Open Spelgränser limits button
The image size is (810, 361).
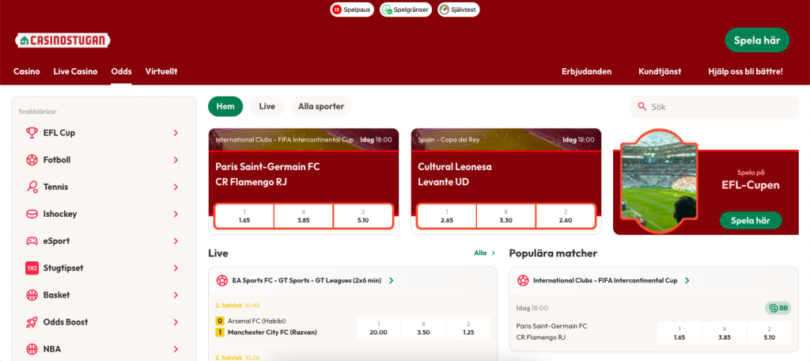[x=406, y=9]
